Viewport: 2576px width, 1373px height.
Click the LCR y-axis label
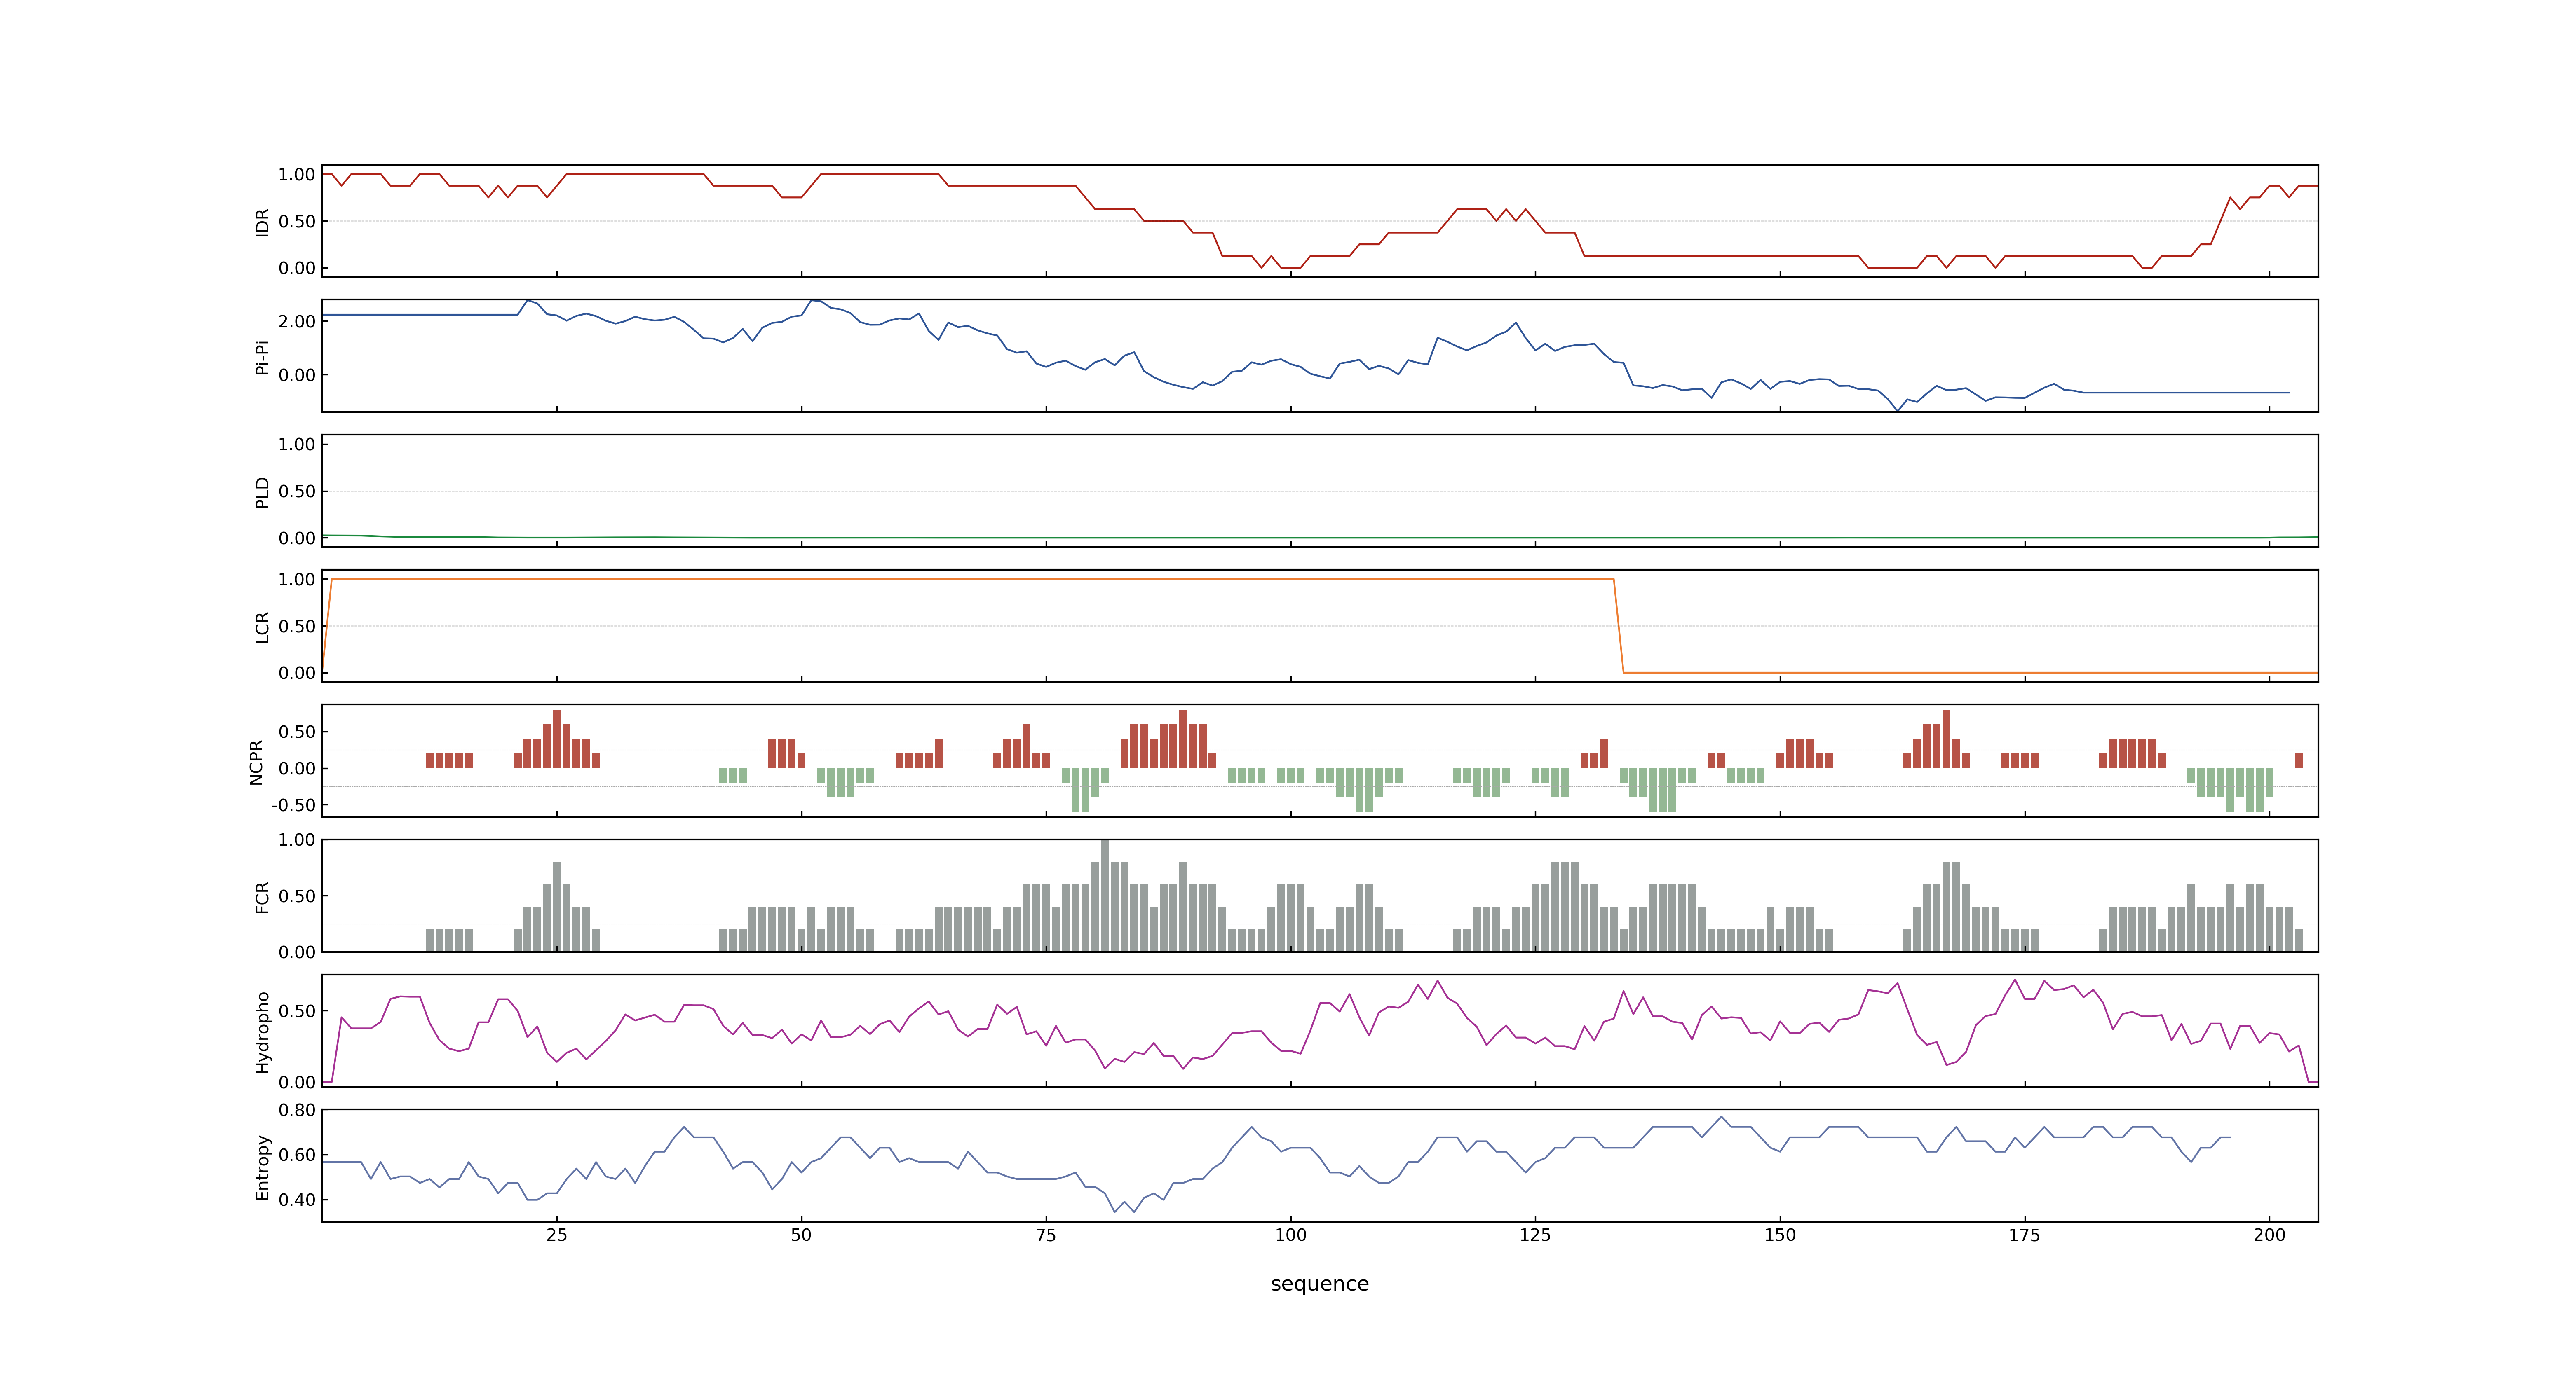[x=263, y=627]
